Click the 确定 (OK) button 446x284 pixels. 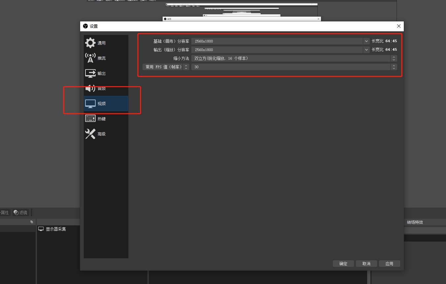pos(343,264)
